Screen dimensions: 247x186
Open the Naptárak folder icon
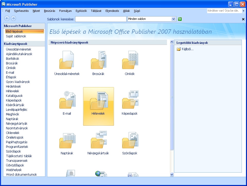pyautogui.click(x=67, y=140)
